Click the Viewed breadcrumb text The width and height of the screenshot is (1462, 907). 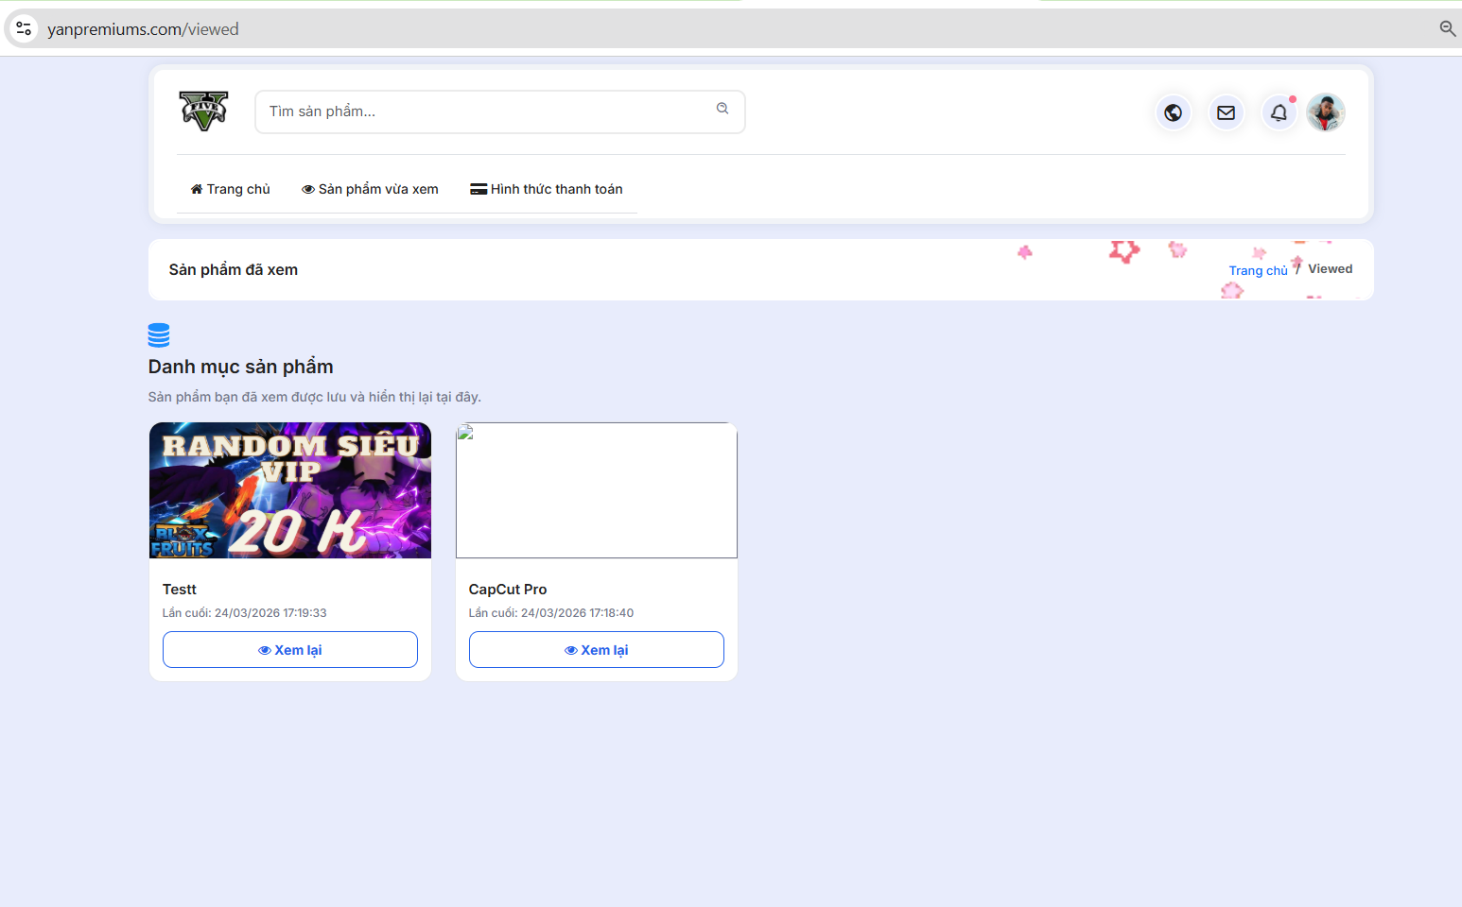point(1330,269)
